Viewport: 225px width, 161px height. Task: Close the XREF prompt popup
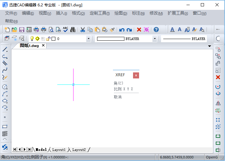coord(136,75)
